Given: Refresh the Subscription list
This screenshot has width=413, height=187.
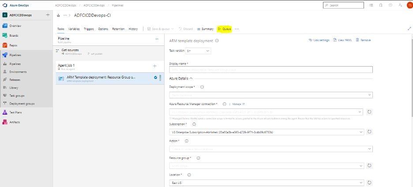Looking at the screenshot, I should (369, 132).
